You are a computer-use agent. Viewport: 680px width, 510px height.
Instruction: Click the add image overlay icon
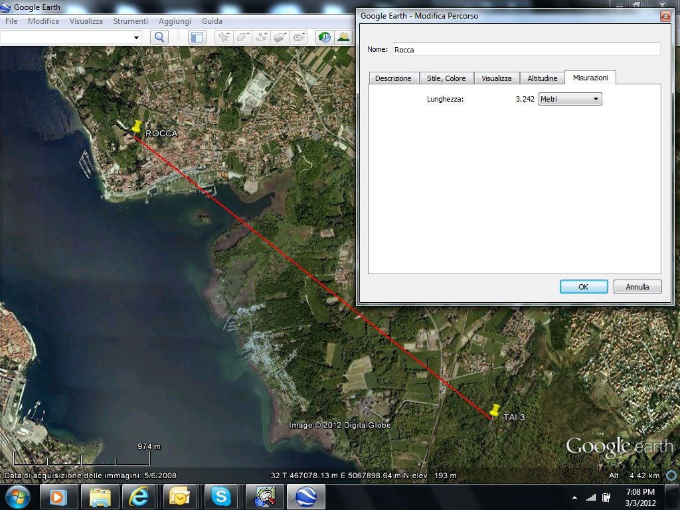click(x=280, y=37)
